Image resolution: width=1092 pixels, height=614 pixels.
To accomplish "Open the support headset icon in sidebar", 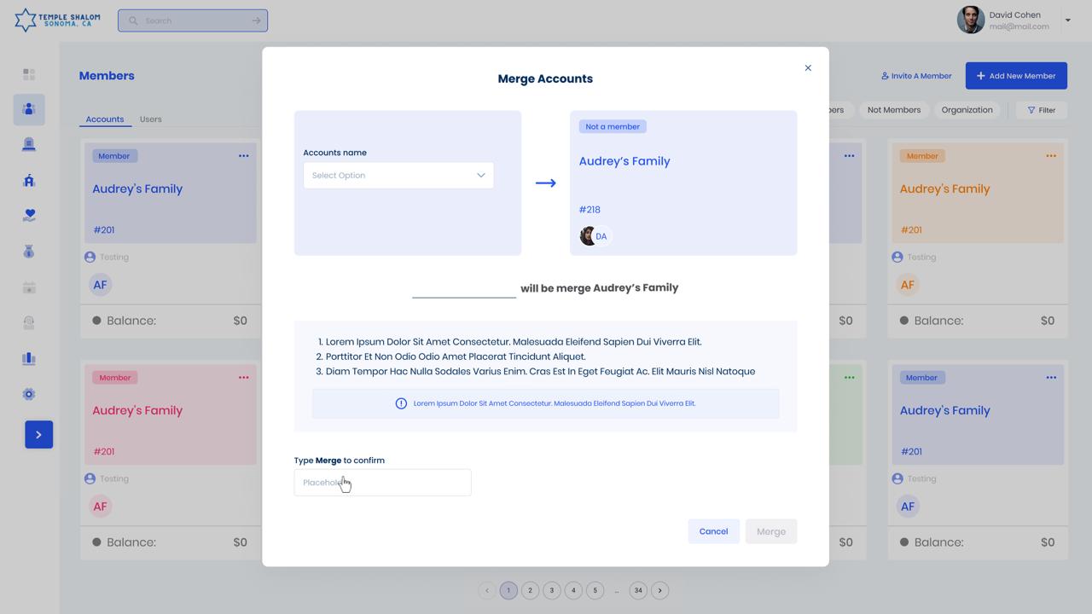I will point(29,322).
